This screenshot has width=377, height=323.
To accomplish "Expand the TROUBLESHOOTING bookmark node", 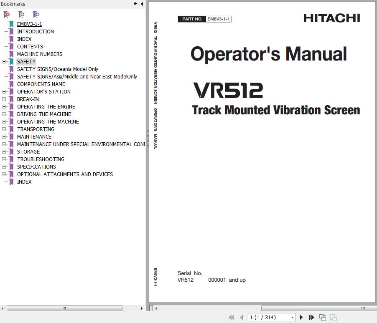I will tap(4, 159).
